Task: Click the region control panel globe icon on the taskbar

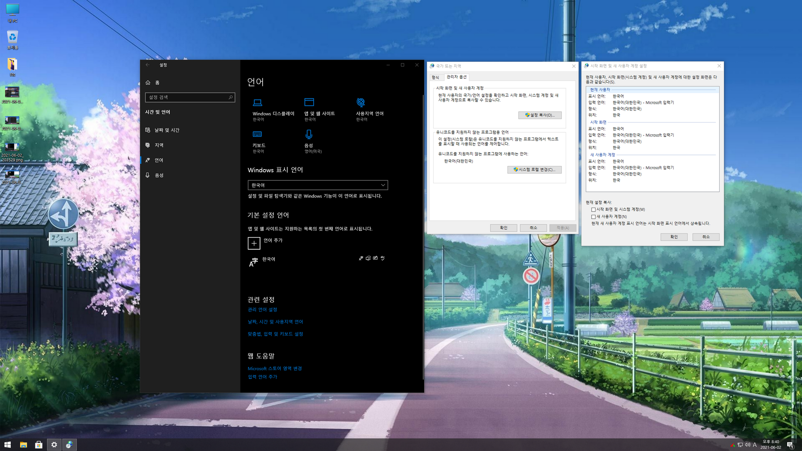Action: point(69,445)
